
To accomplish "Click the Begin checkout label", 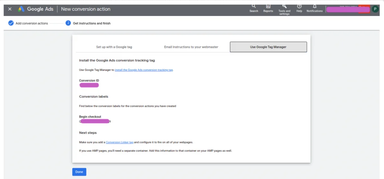I will coord(90,117).
